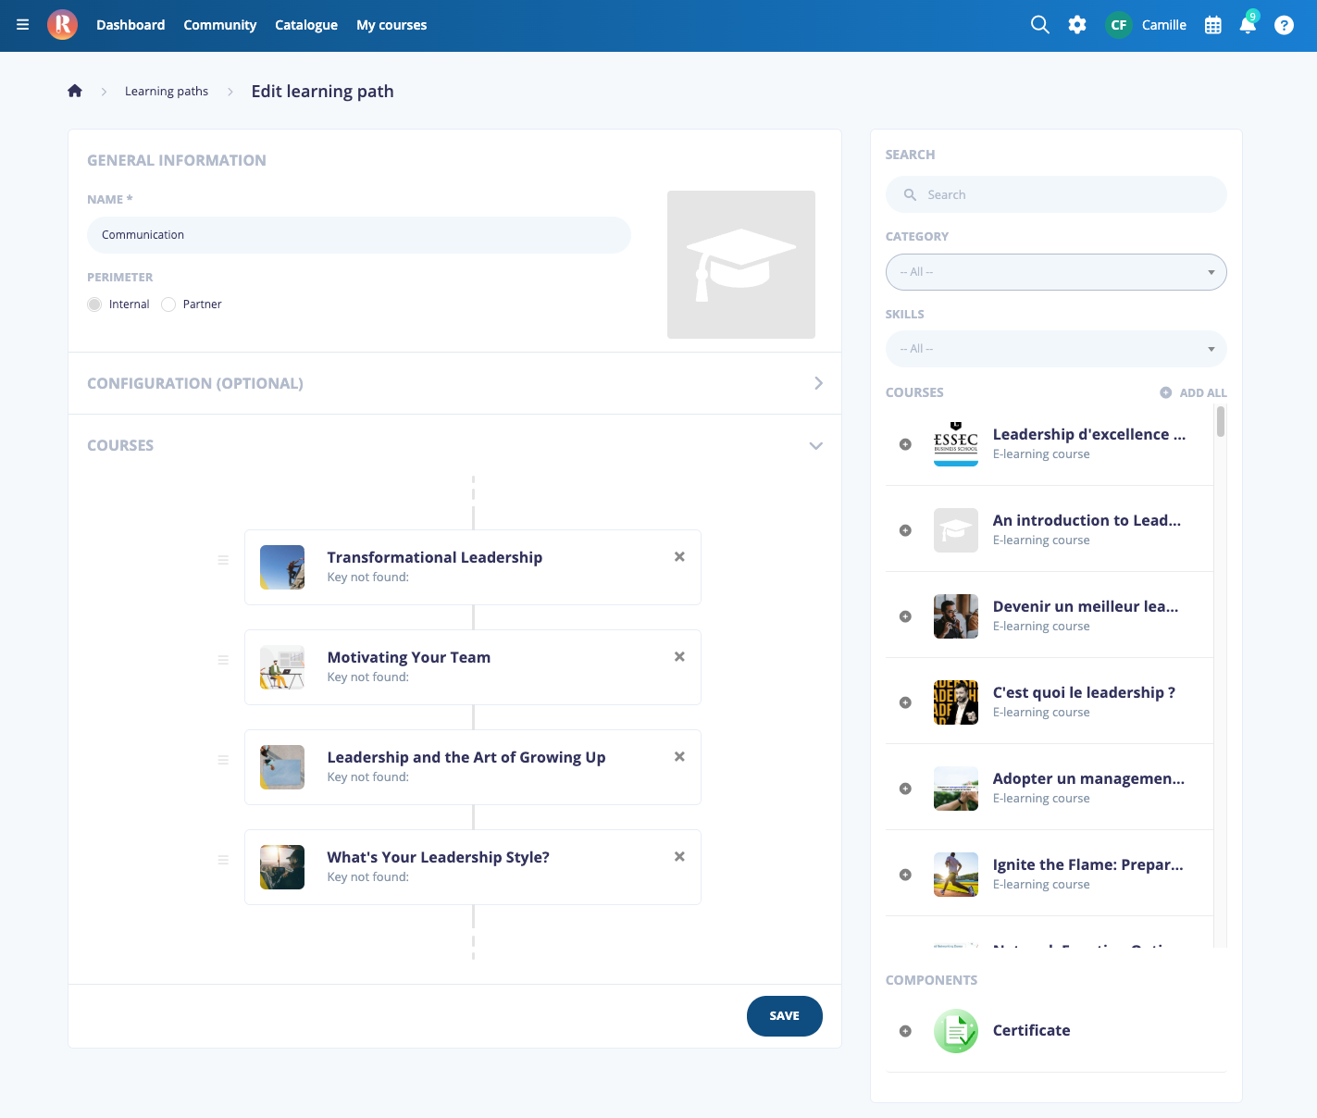1317x1118 pixels.
Task: Open the Skills dropdown
Action: tap(1056, 349)
